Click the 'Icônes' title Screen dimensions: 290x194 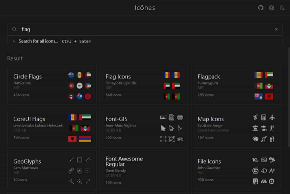tap(145, 8)
